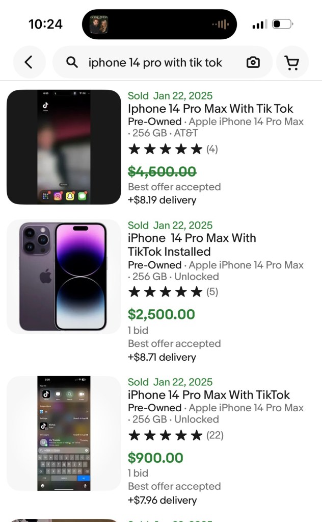Open the keyboard search screenshot thumbnail
The width and height of the screenshot is (322, 522).
[x=64, y=433]
